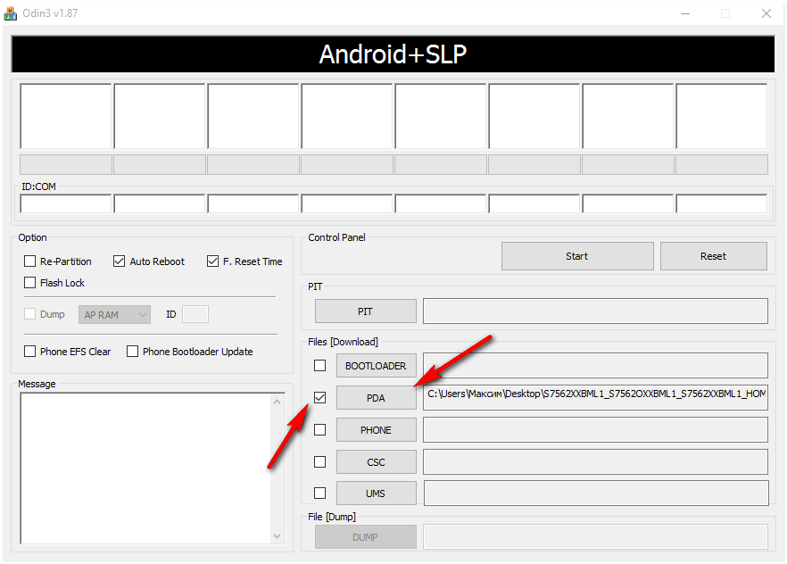
Task: Click the Reset button
Action: [x=713, y=256]
